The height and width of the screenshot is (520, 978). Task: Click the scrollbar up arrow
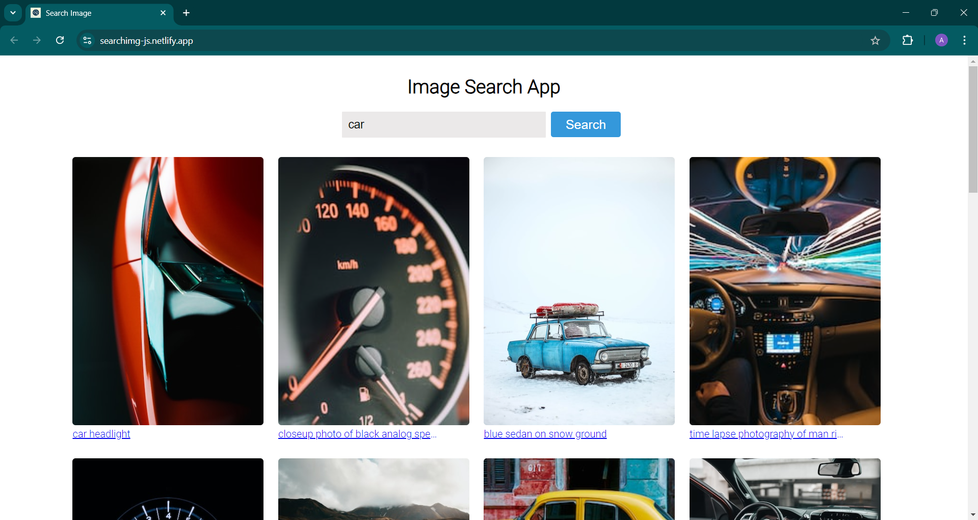point(973,61)
